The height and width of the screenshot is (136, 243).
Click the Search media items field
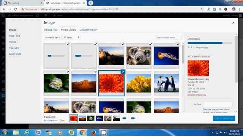point(169,37)
